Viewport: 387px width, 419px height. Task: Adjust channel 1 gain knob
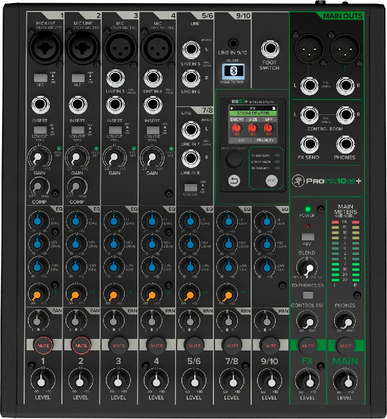click(x=39, y=158)
